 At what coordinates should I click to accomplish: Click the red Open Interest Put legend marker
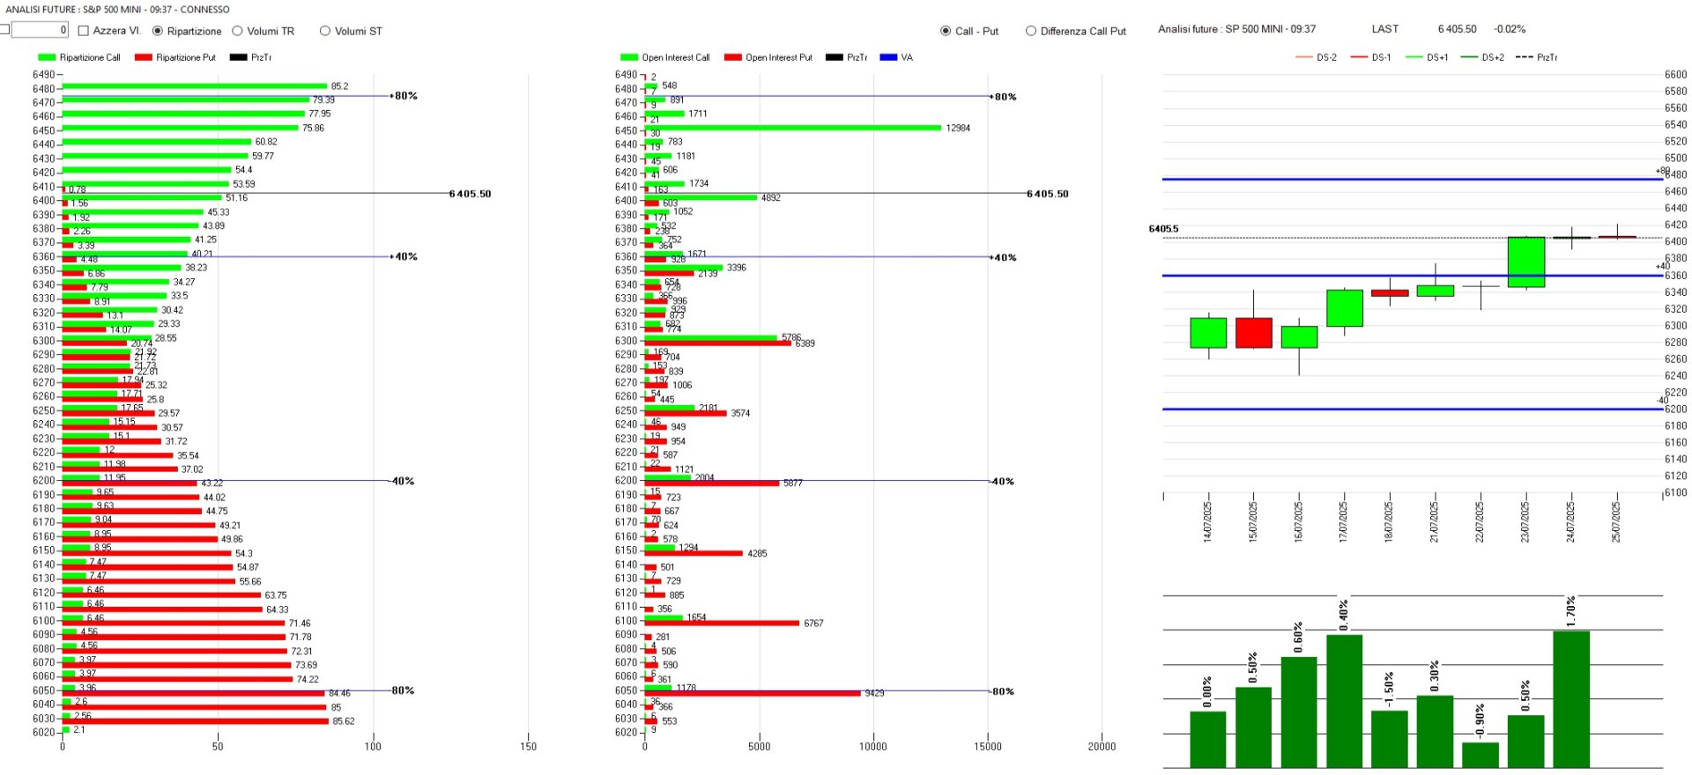(x=732, y=57)
